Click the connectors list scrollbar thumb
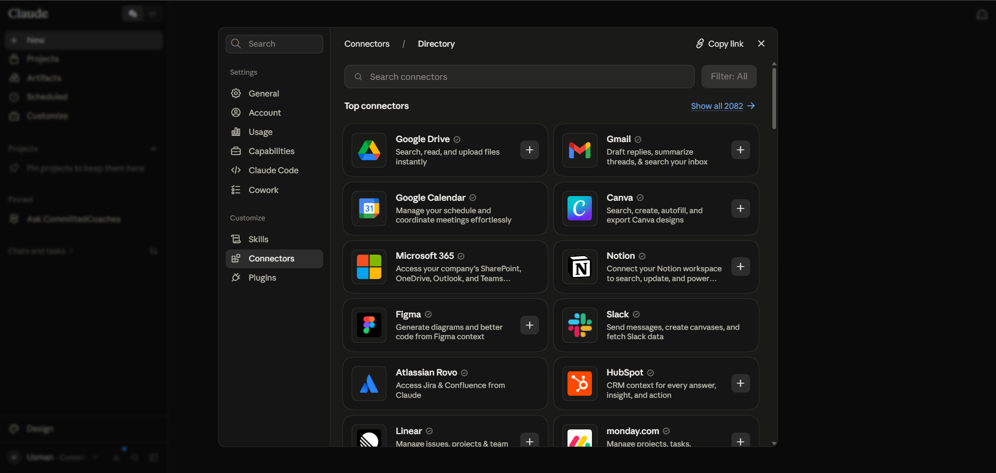996x473 pixels. [774, 98]
